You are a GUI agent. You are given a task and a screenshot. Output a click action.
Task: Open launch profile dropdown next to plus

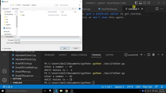tap(144, 55)
